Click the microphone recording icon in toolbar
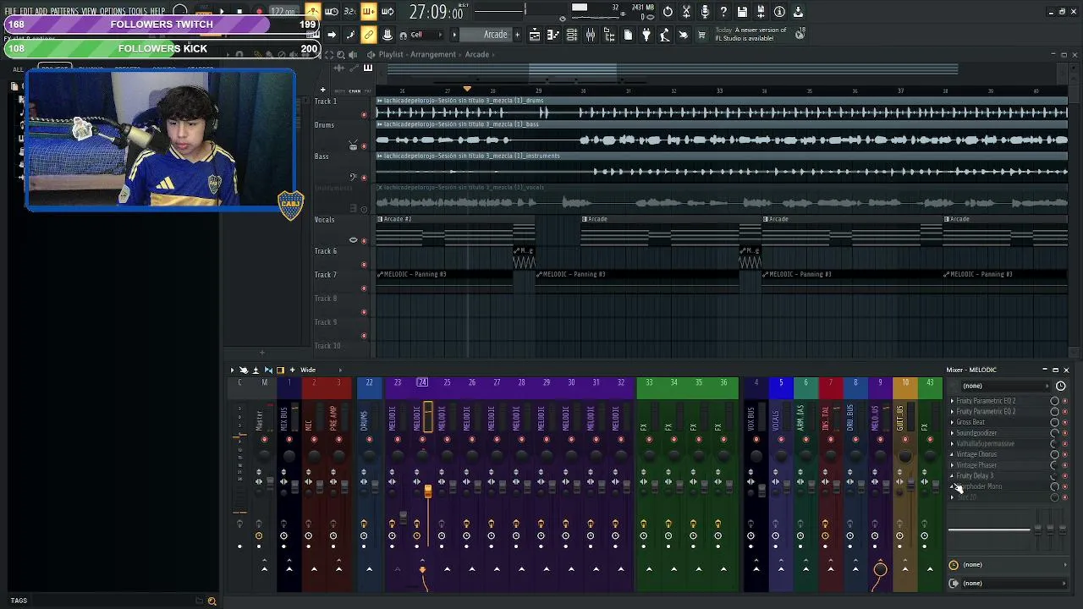Screen dimensions: 1083x609 tap(705, 12)
